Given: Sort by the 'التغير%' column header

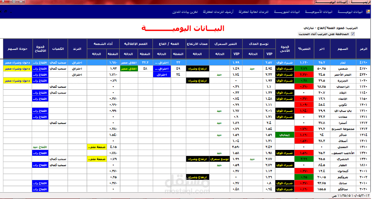Looking at the screenshot, I should click(x=304, y=49).
